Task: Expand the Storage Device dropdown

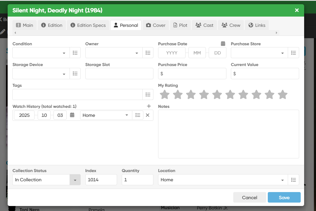Action: (x=64, y=74)
